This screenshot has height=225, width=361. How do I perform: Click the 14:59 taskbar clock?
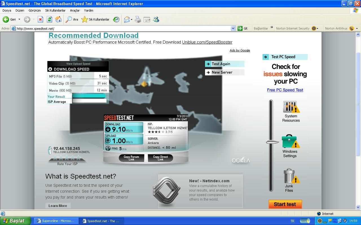pyautogui.click(x=353, y=221)
